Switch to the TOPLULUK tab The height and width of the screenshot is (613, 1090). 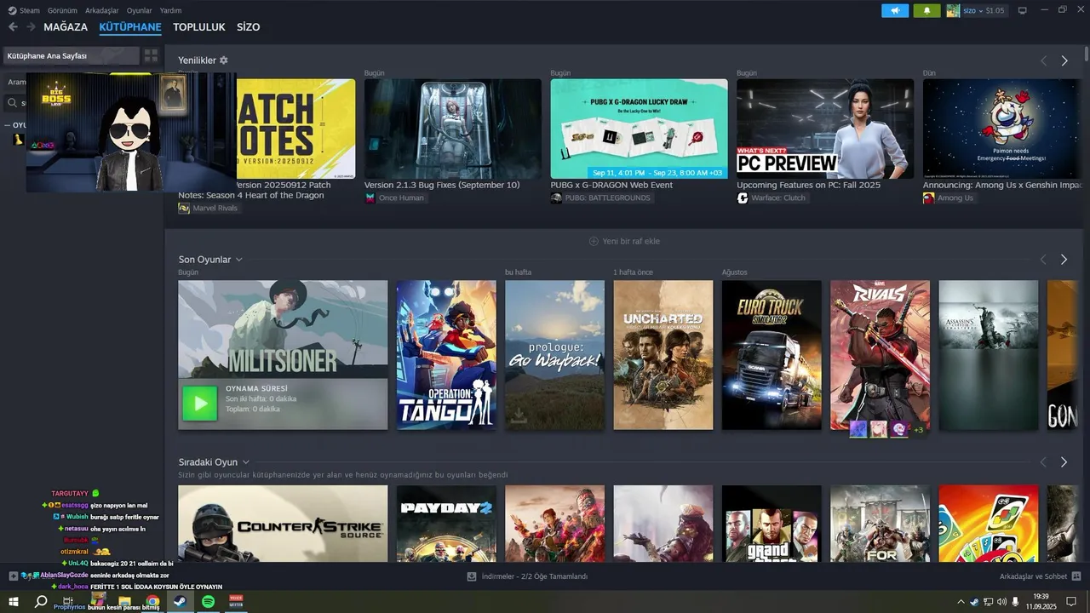point(199,27)
